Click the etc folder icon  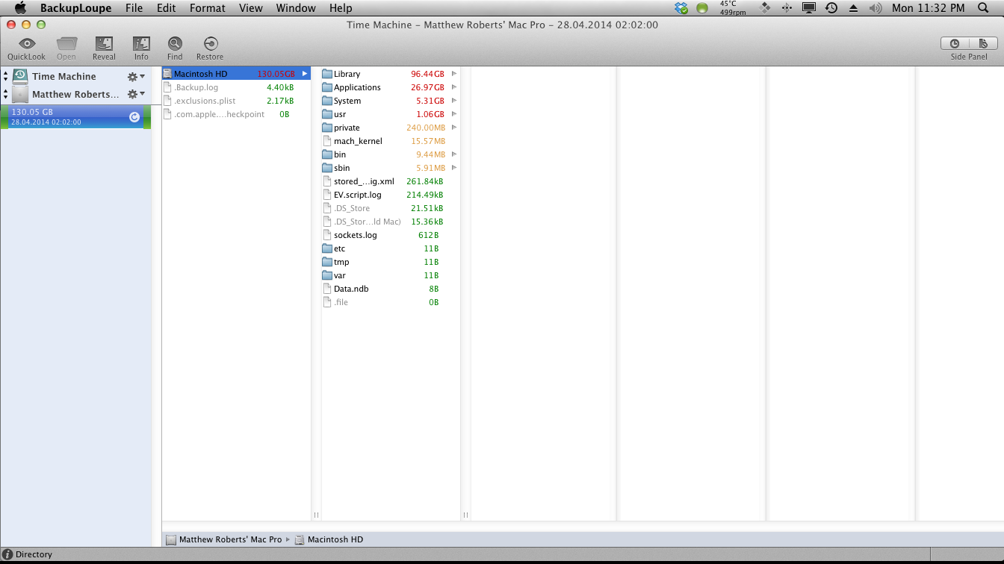327,248
